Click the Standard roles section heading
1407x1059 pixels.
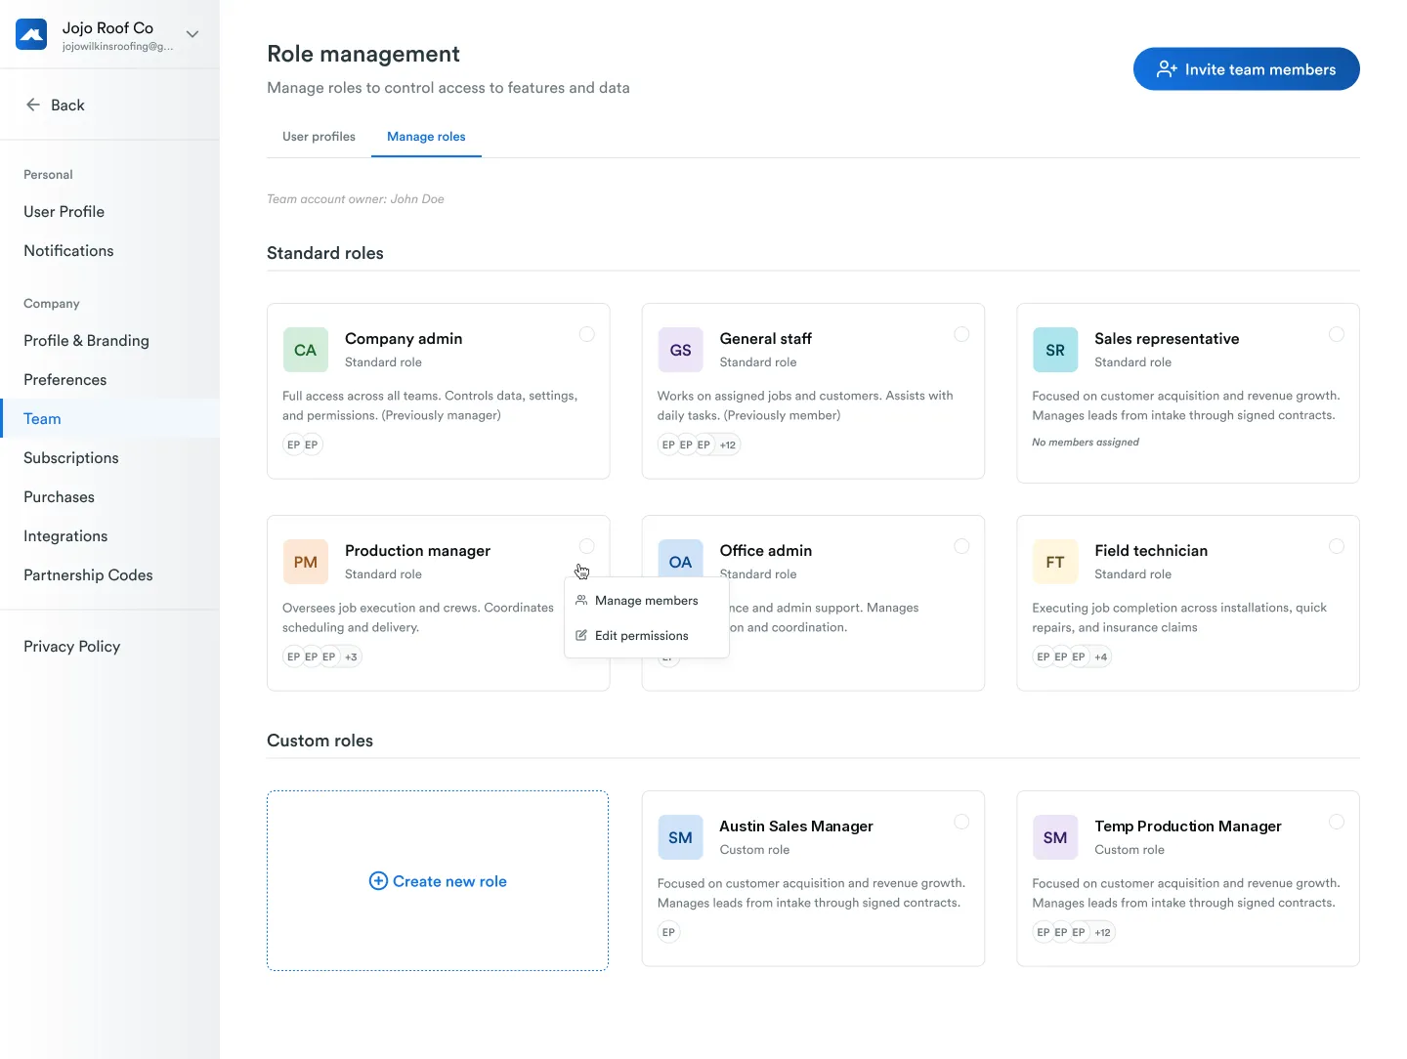[x=325, y=253]
